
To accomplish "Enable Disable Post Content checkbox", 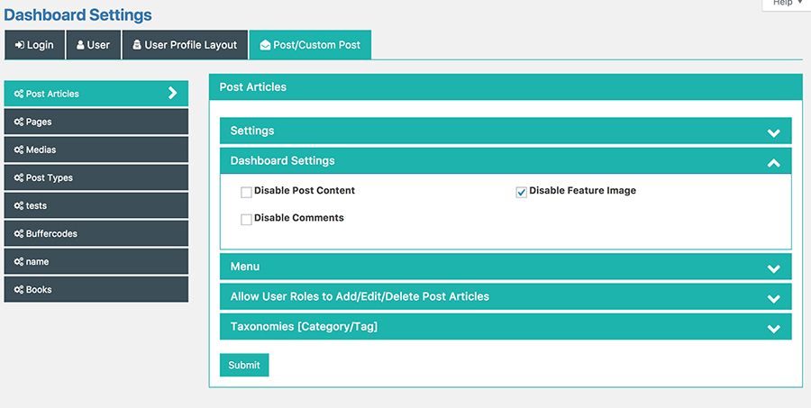I will (246, 193).
